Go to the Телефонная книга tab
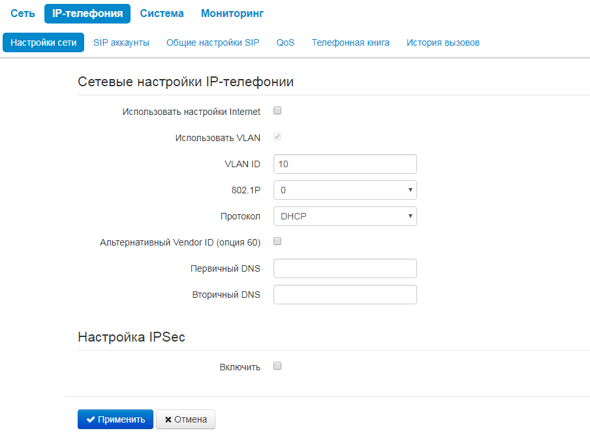590x433 pixels. coord(350,42)
